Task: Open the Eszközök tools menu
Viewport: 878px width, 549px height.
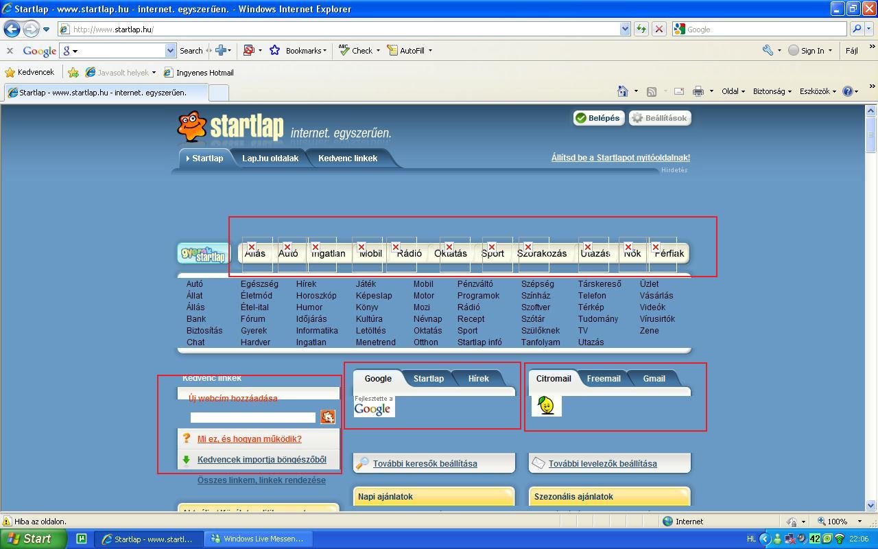Action: (818, 91)
